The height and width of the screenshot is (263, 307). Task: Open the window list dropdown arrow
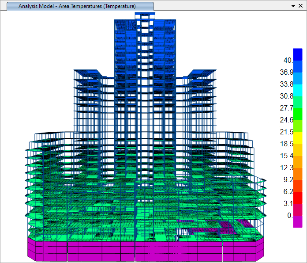point(294,7)
